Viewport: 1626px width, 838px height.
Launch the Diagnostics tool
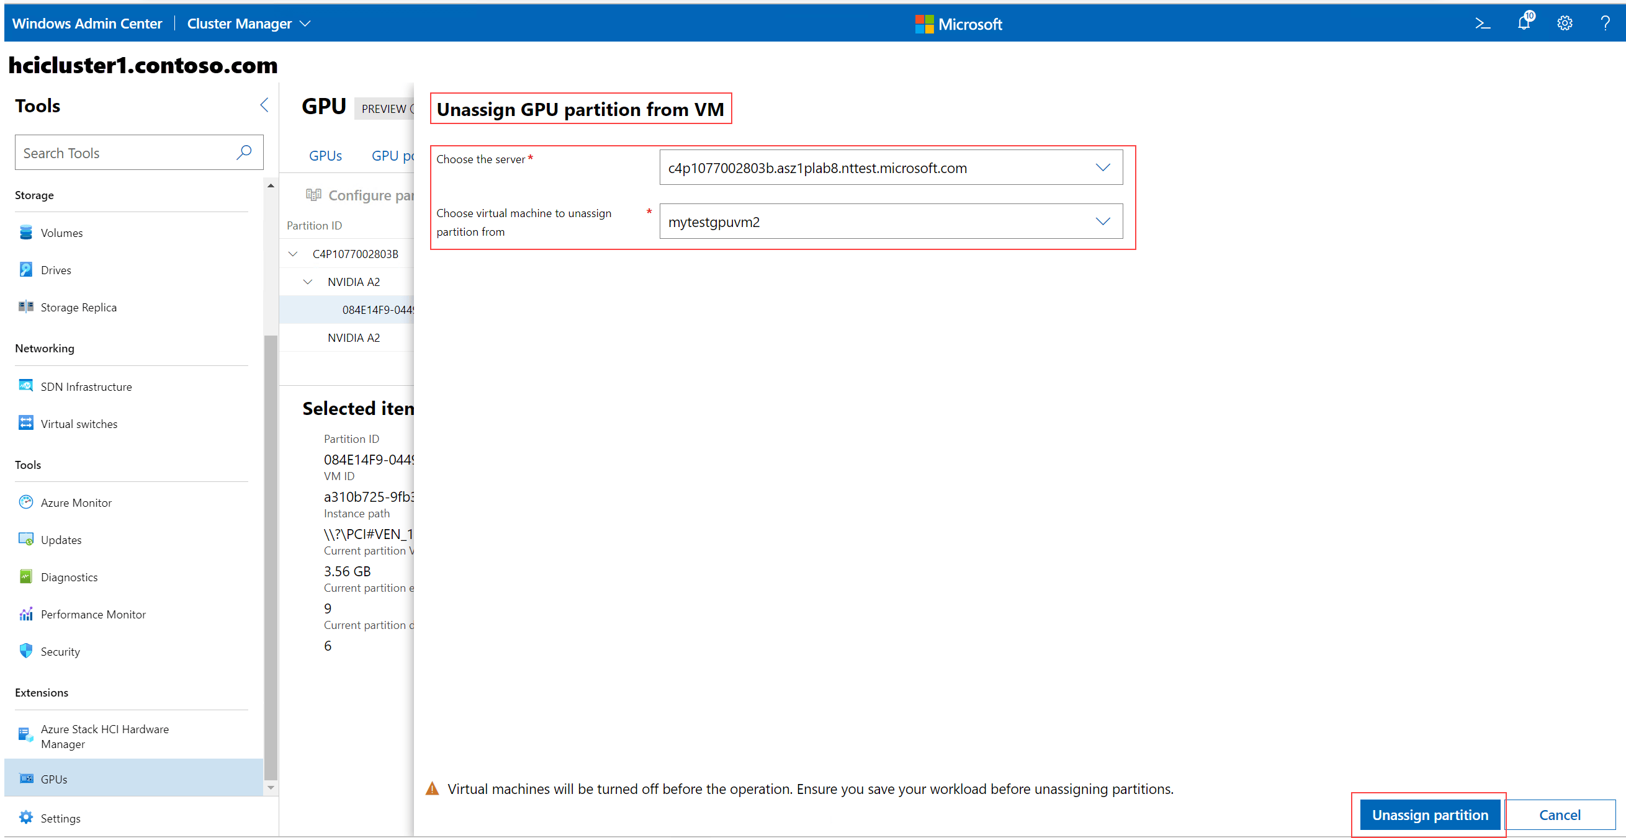(x=69, y=577)
